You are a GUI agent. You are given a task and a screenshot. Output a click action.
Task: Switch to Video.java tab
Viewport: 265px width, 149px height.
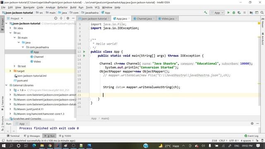(x=167, y=19)
